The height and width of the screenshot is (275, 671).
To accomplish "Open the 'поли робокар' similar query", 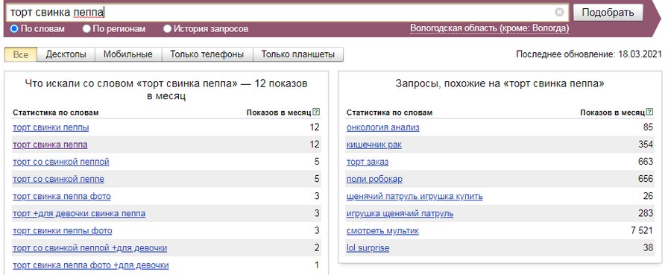I will pyautogui.click(x=374, y=179).
